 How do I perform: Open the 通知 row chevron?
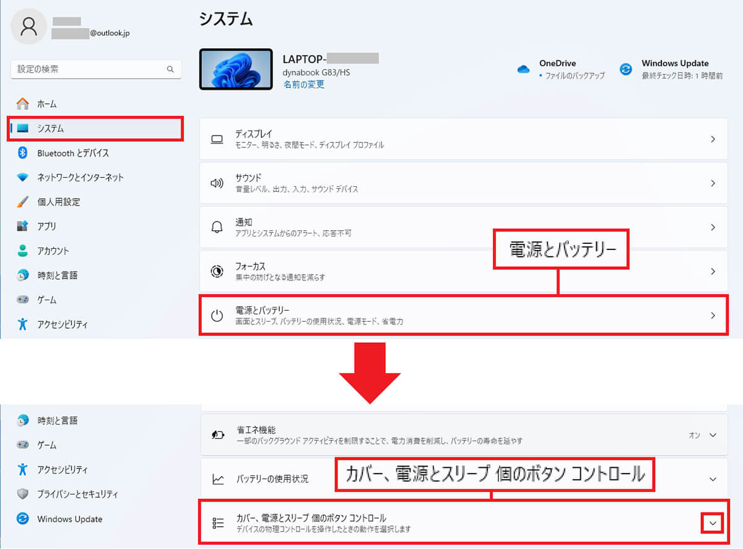[713, 227]
